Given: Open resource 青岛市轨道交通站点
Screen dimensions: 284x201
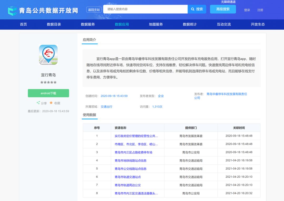Looking at the screenshot, I should 128,177.
